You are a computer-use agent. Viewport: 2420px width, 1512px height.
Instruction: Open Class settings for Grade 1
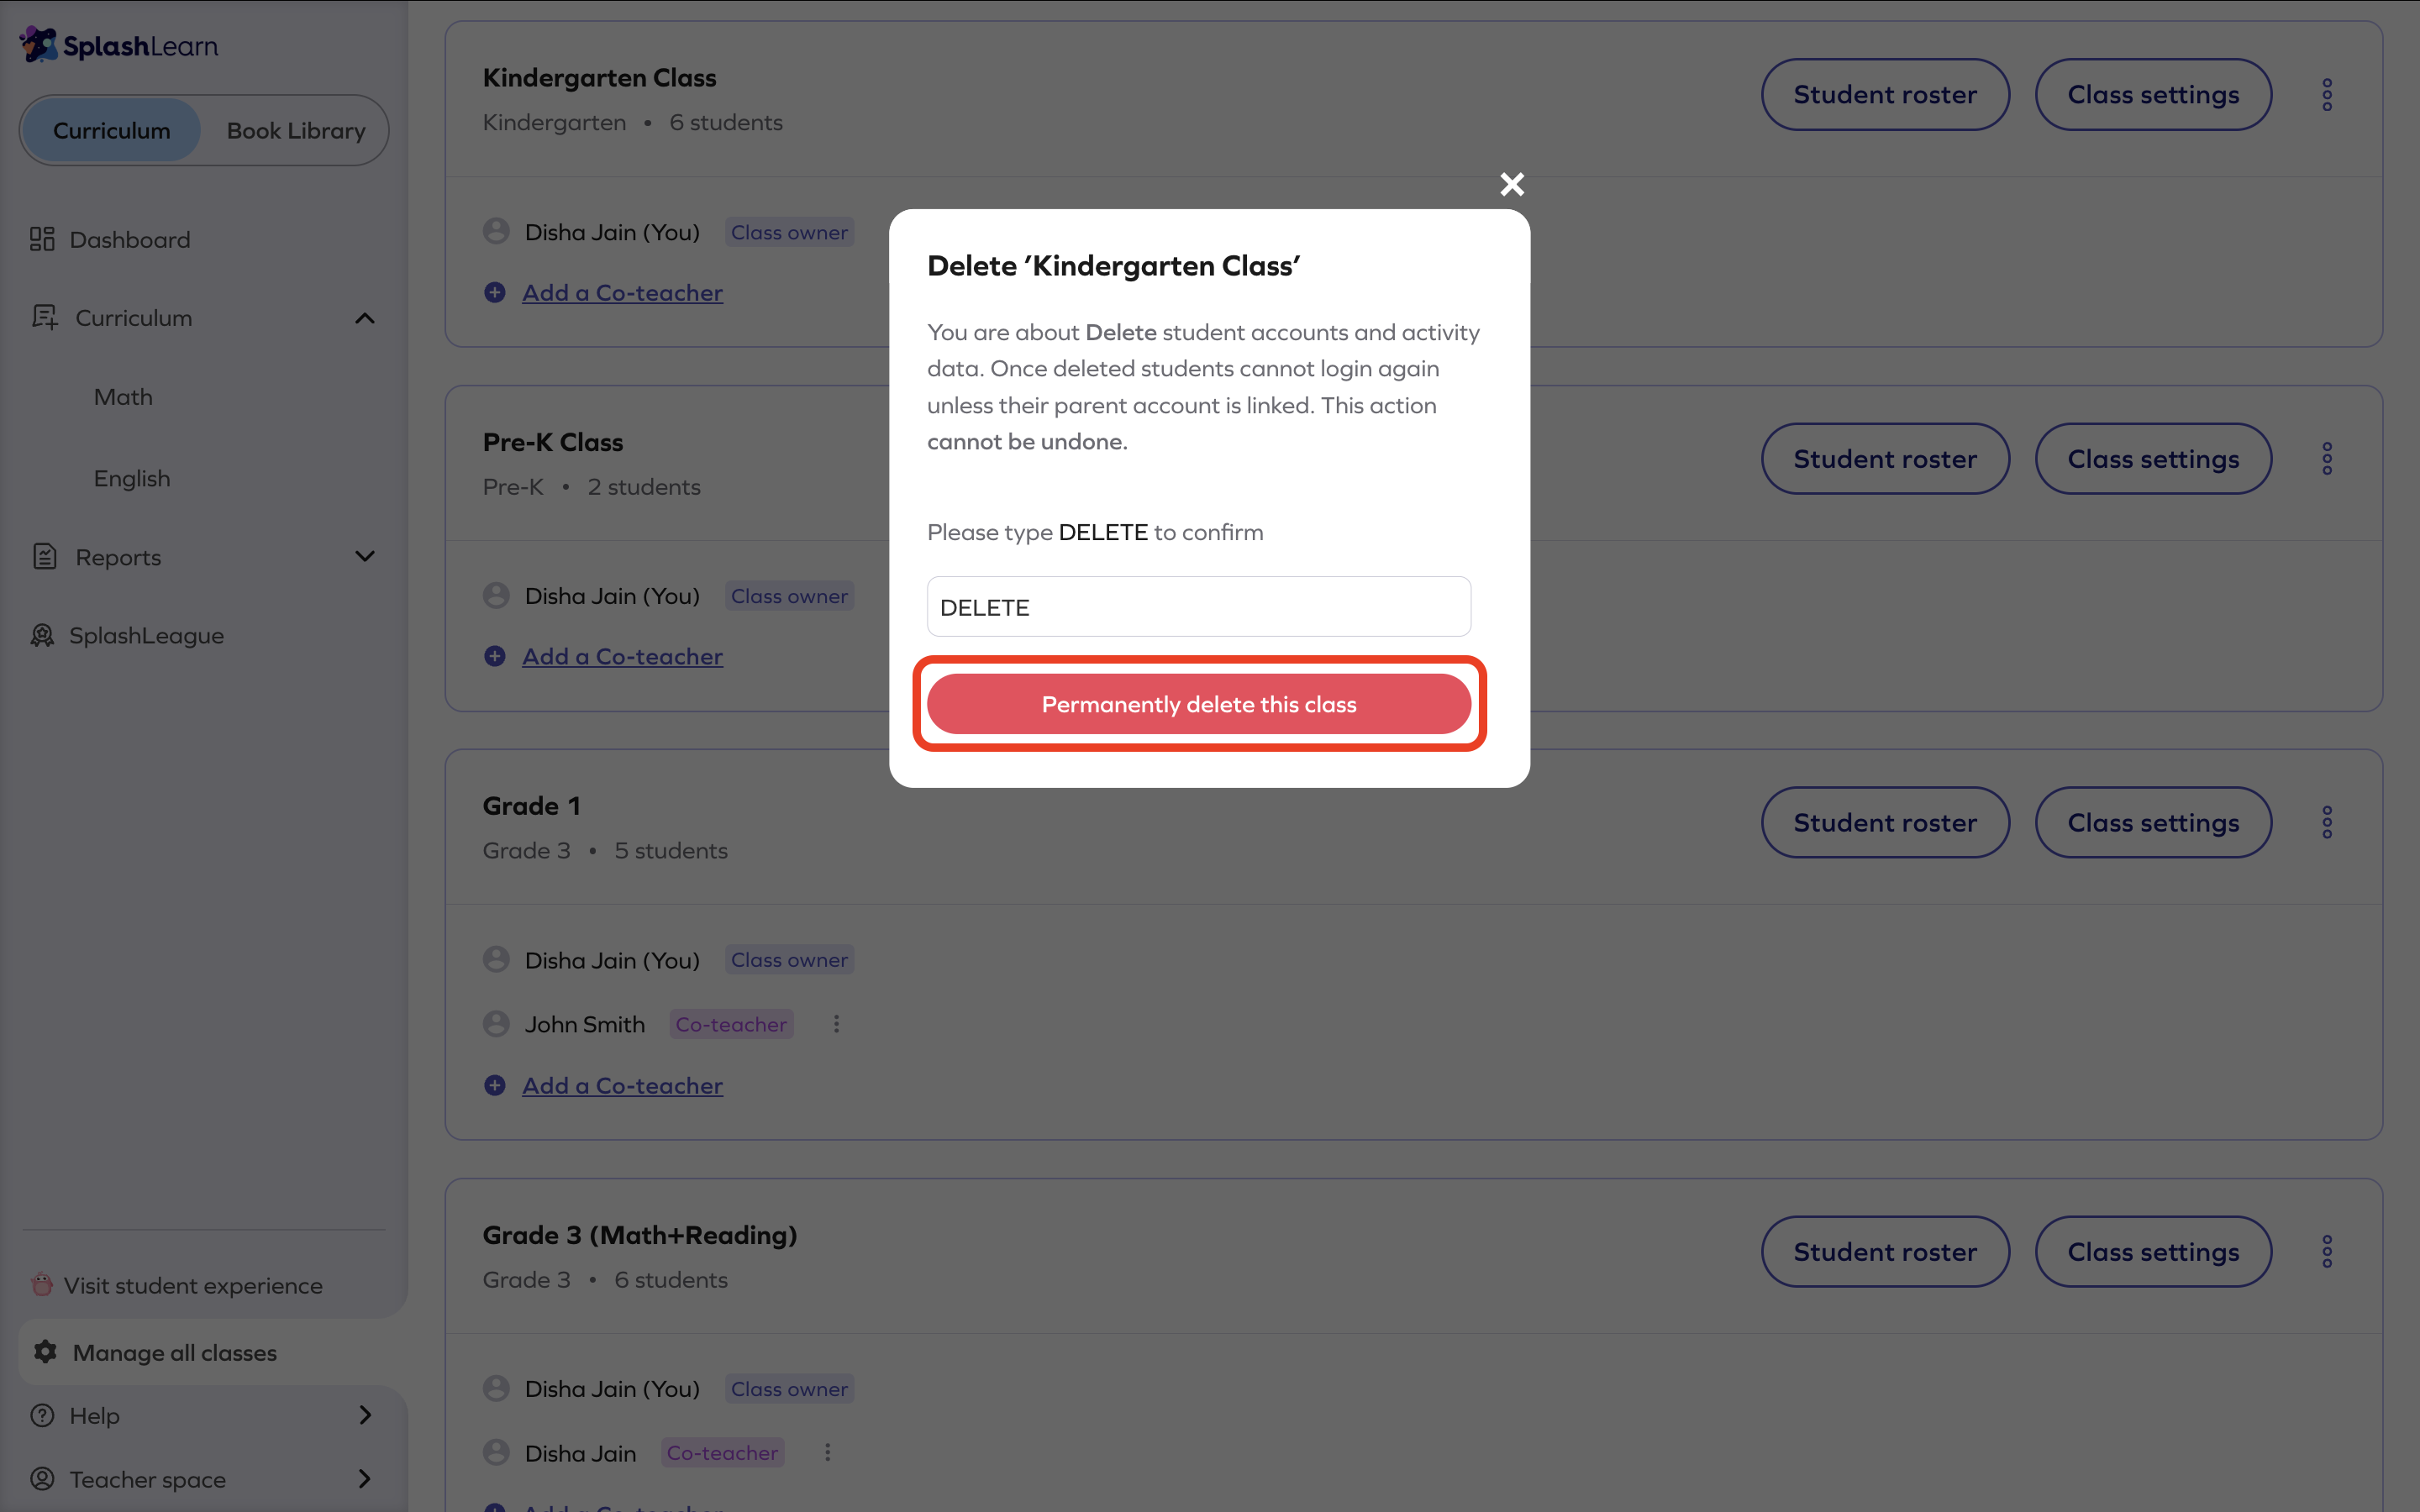[2153, 822]
